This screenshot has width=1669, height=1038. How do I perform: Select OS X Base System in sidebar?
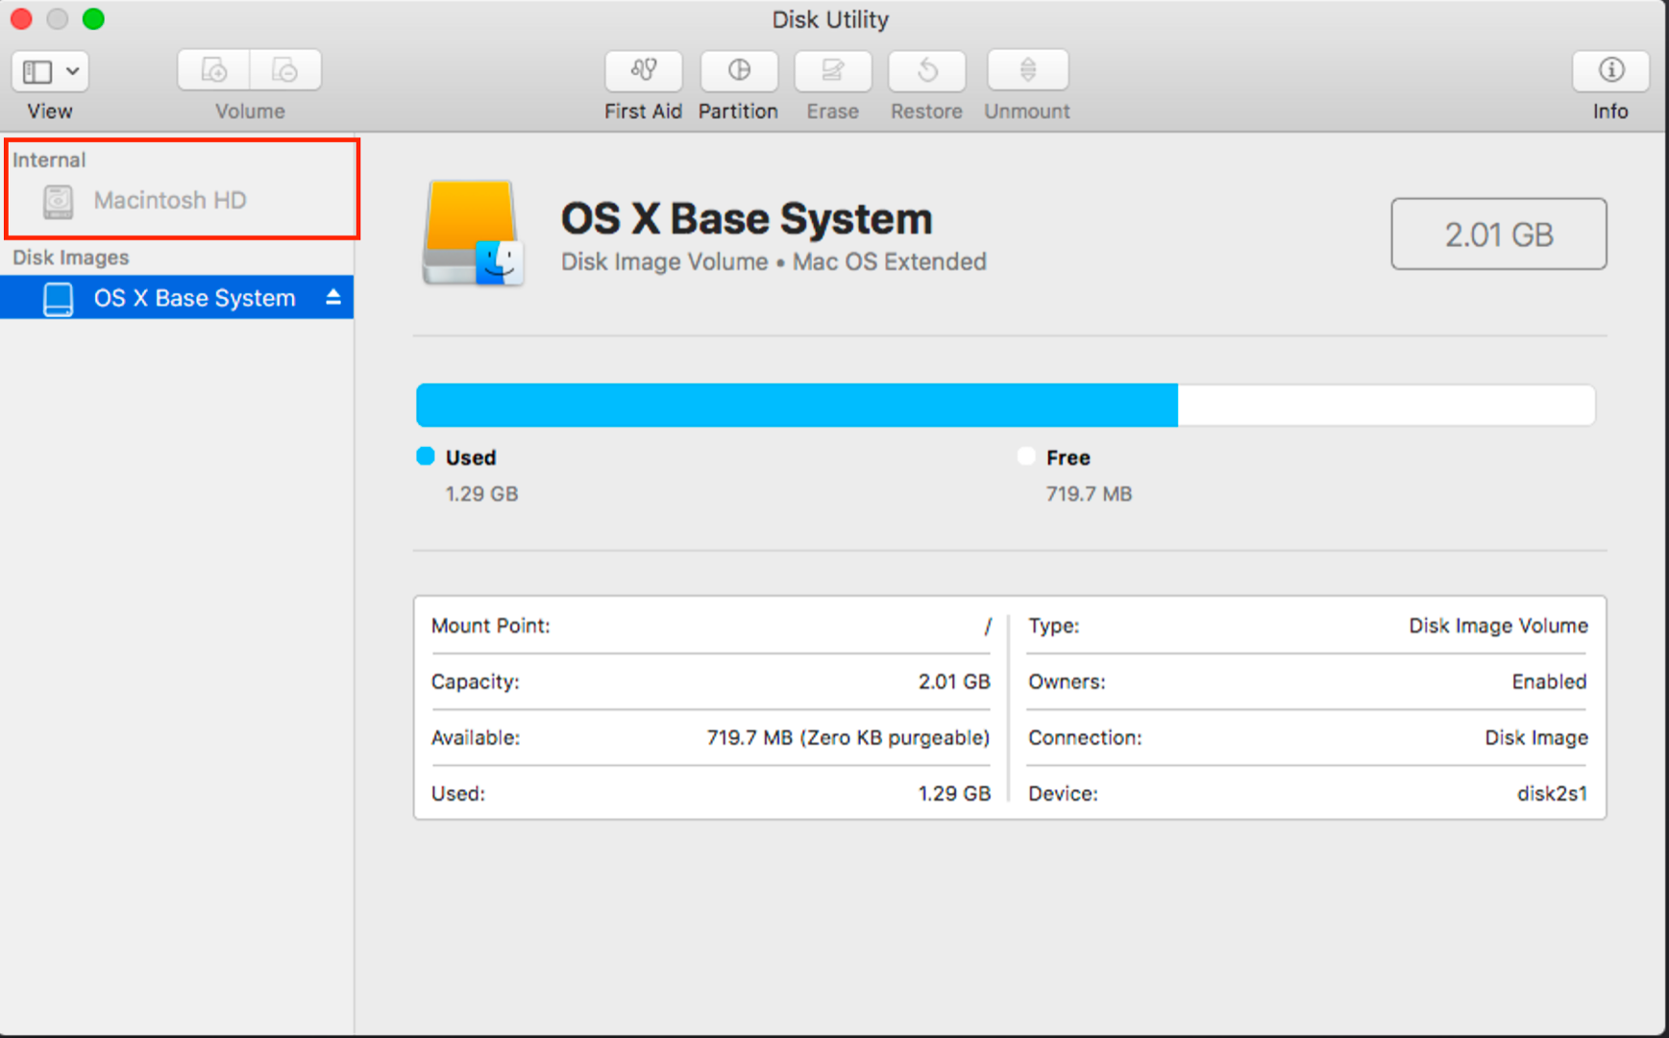(x=194, y=299)
